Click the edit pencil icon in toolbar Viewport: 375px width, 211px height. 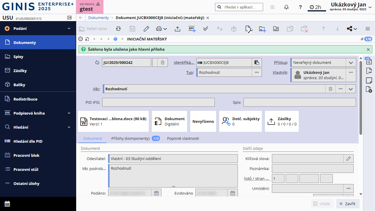tap(146, 29)
